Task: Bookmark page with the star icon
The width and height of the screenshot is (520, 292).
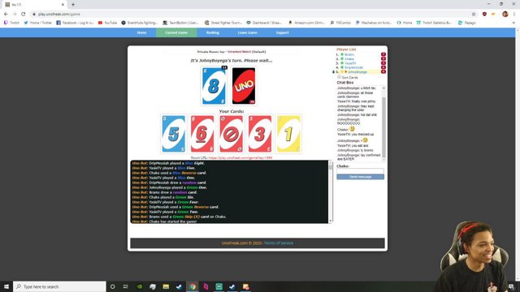Action: 474,15
